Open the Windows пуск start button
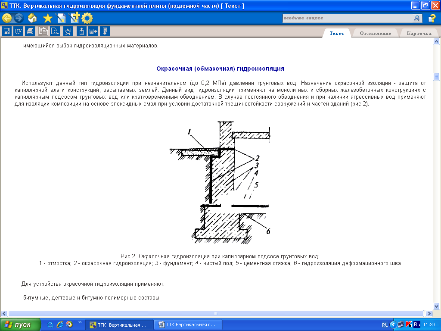Image resolution: width=441 pixels, height=331 pixels. tap(20, 325)
